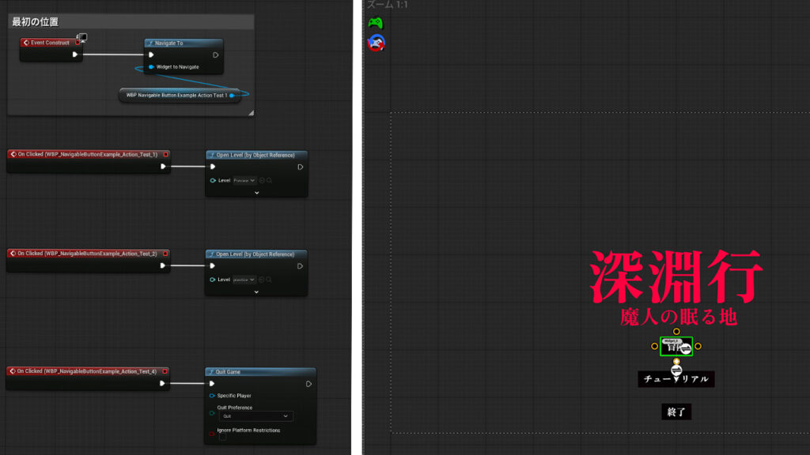Click the Event Construct execution output pin
The image size is (810, 455).
tap(75, 55)
